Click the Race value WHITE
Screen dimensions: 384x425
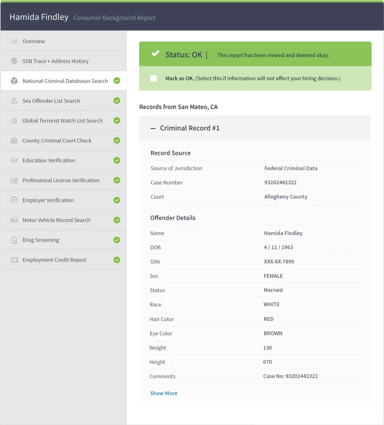pyautogui.click(x=271, y=304)
